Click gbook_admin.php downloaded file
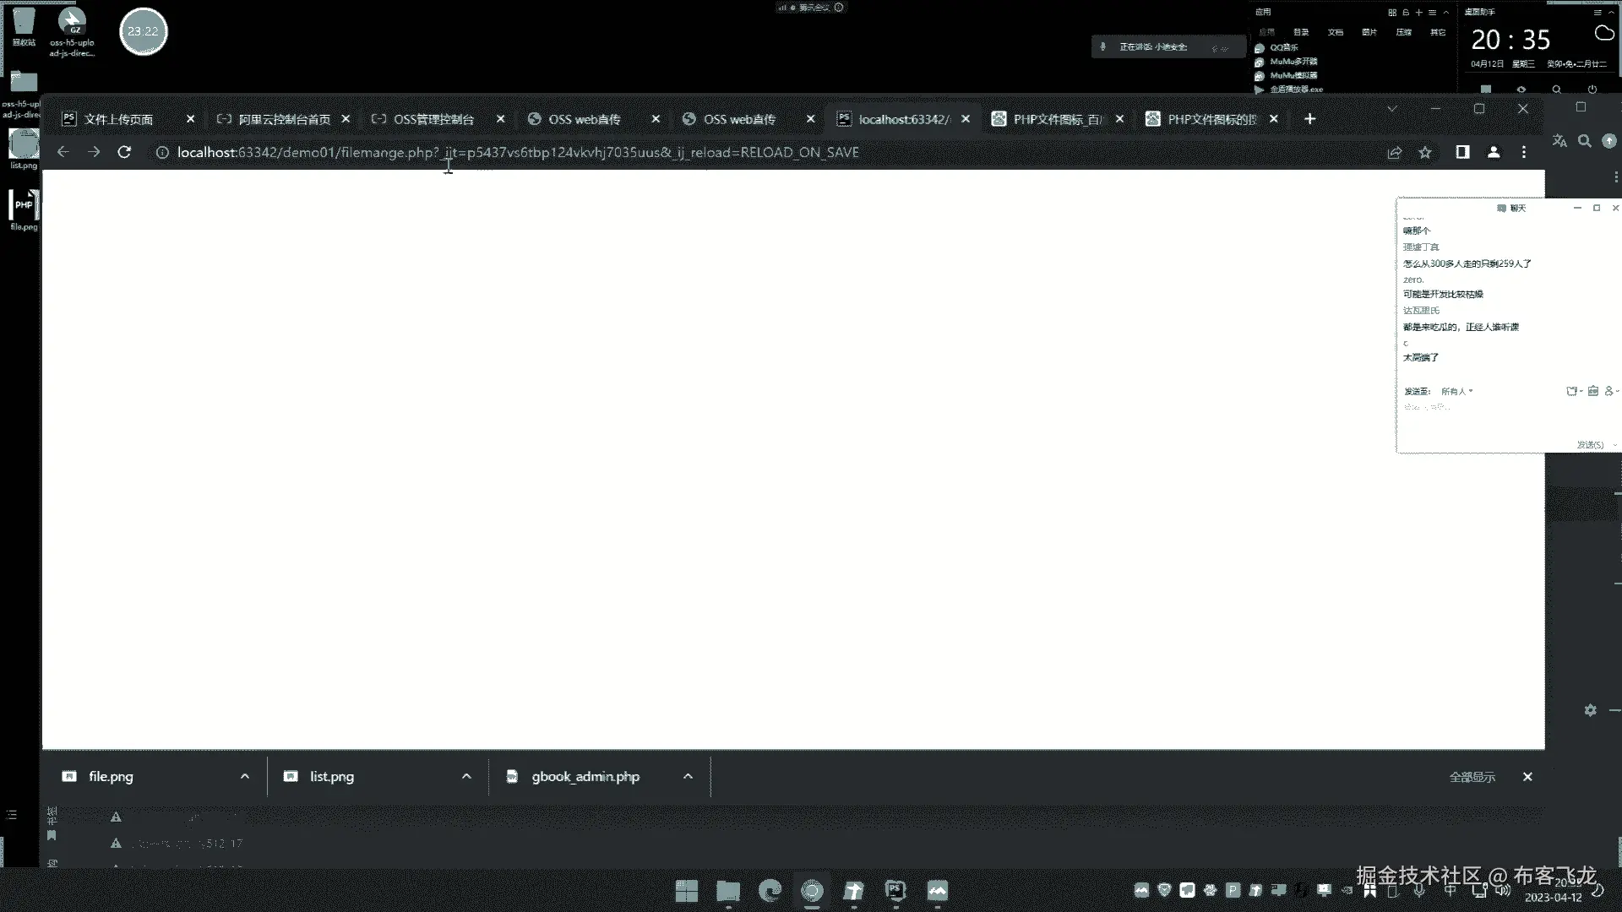The image size is (1622, 912). [x=585, y=776]
